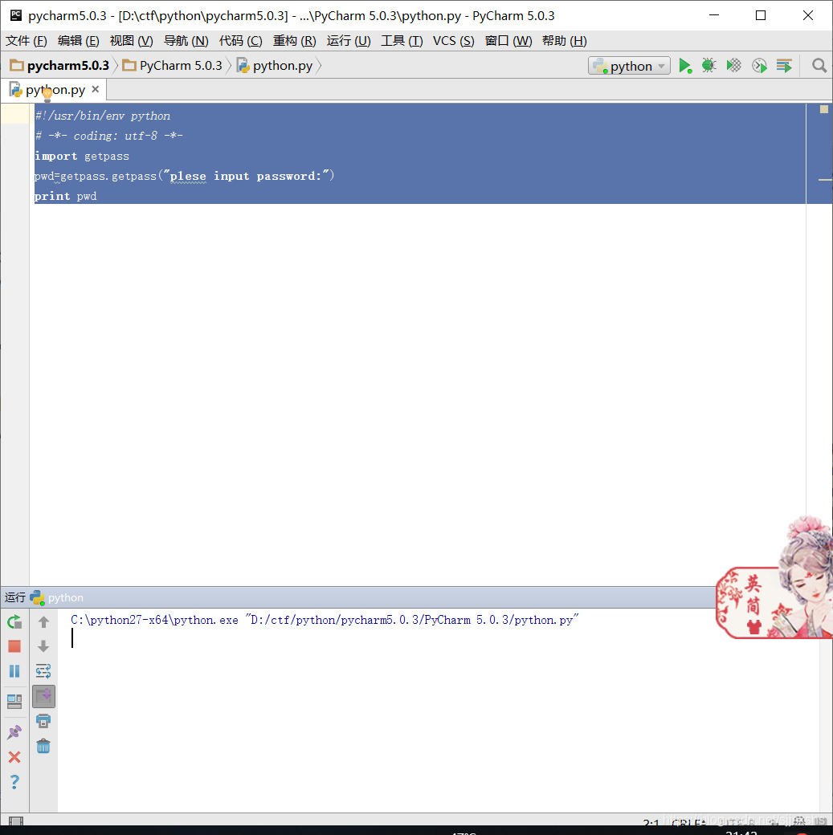
Task: Open the 帮助 (H) menu
Action: (565, 41)
